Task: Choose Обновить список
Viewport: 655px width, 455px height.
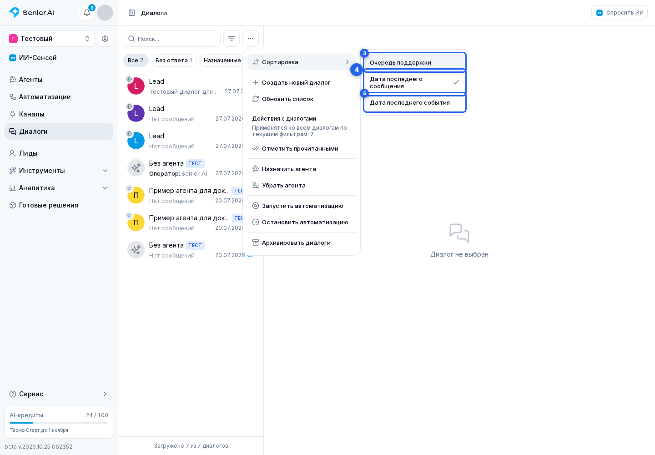Action: 302,99
